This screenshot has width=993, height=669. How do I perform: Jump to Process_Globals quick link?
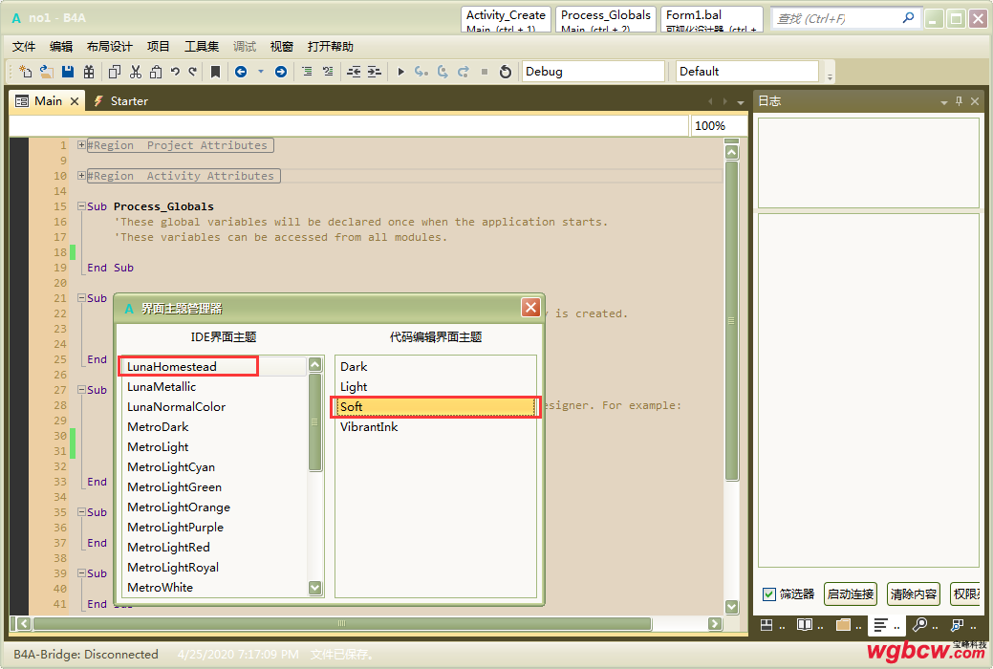[605, 20]
